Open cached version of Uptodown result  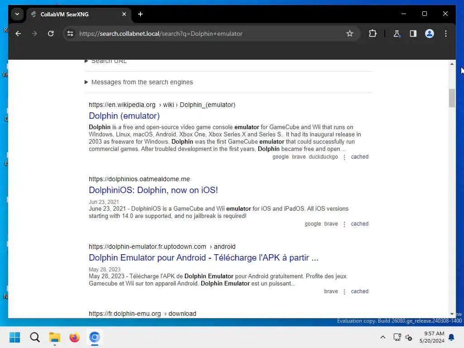pyautogui.click(x=359, y=291)
